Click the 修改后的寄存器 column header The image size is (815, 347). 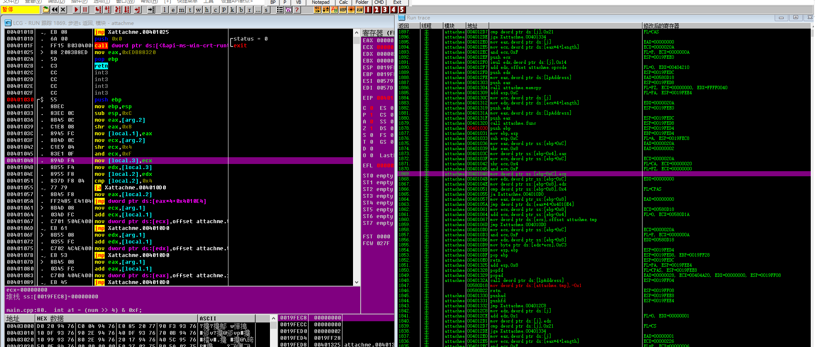point(727,26)
